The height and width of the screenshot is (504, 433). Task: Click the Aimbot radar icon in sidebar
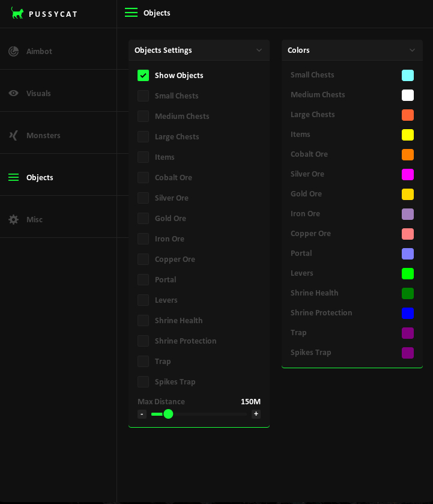(x=13, y=51)
